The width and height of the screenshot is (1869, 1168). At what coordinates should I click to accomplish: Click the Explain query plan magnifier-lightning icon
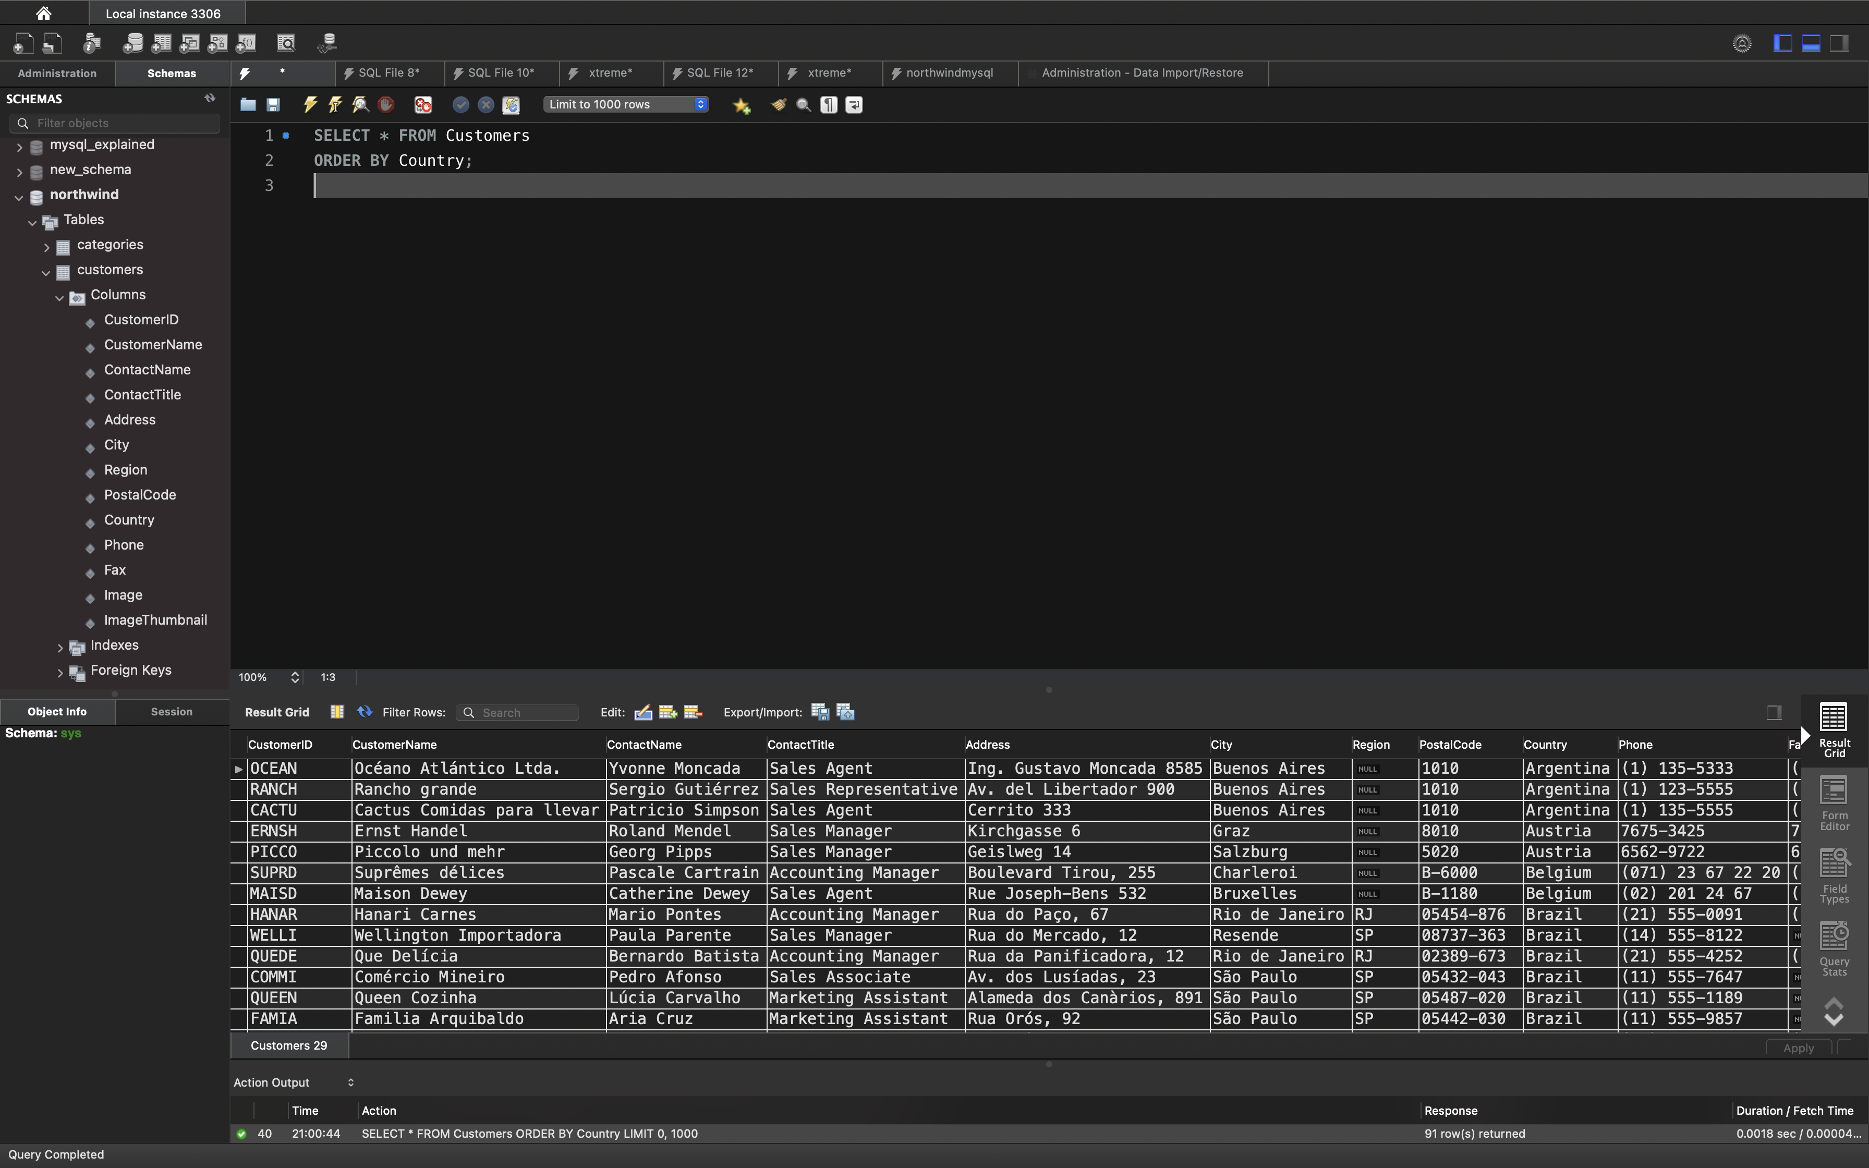[360, 104]
